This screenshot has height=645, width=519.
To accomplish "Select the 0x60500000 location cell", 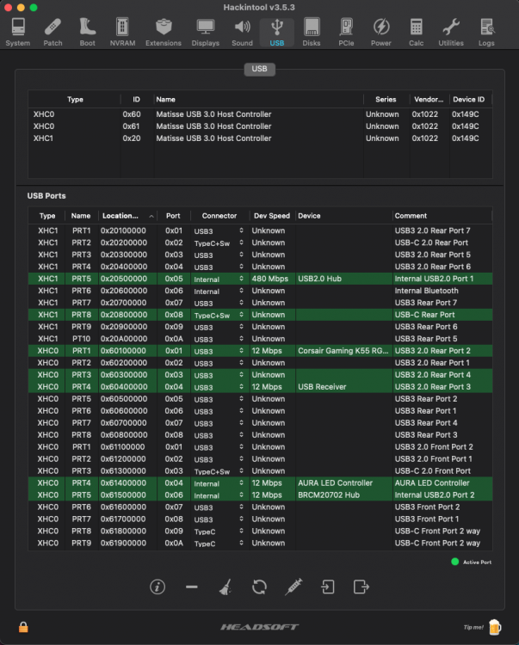I will 124,399.
